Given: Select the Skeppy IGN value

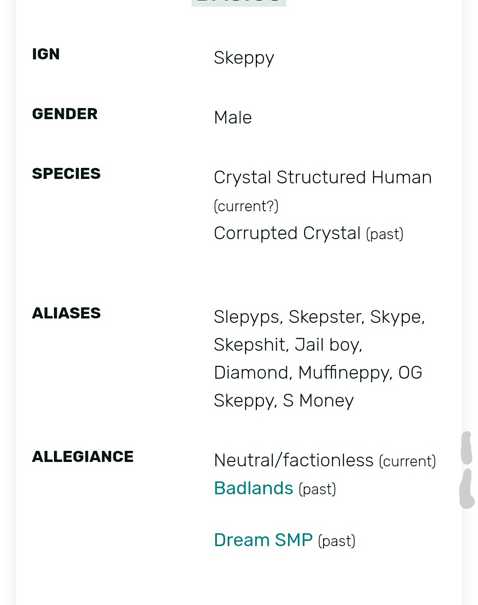Looking at the screenshot, I should 244,58.
